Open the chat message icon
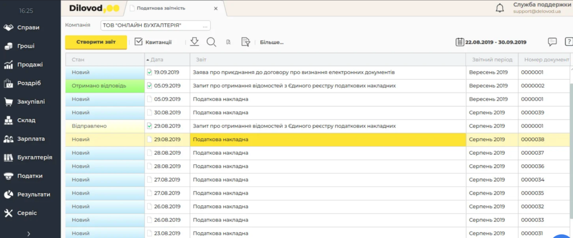 click(552, 42)
